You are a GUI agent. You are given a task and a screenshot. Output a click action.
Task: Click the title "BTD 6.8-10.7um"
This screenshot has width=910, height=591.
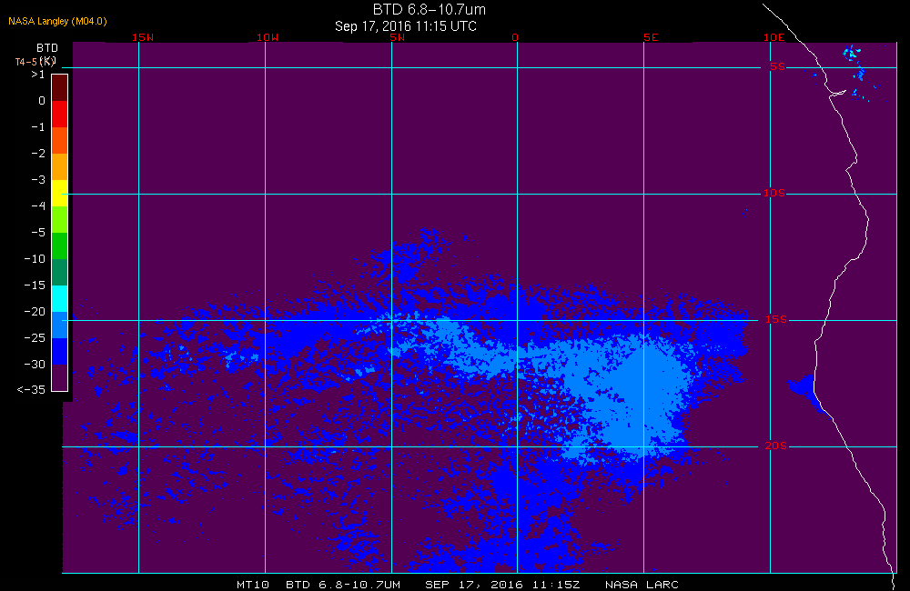coord(429,9)
